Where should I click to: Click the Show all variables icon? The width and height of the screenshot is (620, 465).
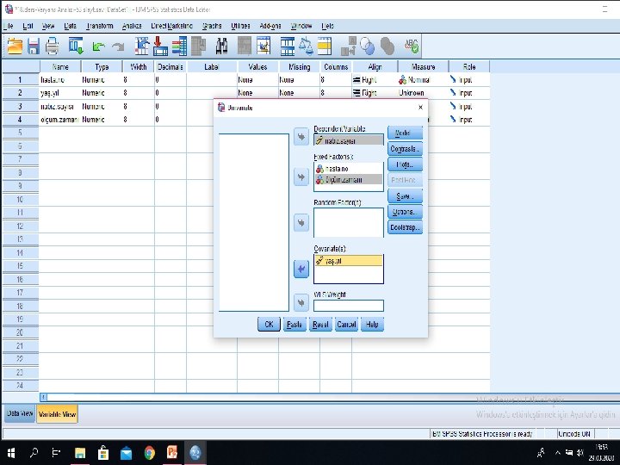point(387,46)
